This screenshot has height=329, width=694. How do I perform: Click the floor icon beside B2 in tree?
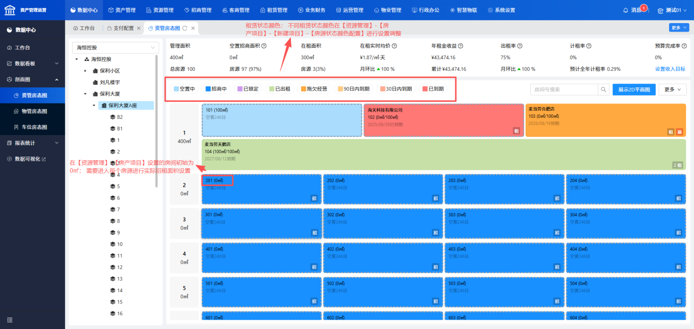(x=112, y=117)
